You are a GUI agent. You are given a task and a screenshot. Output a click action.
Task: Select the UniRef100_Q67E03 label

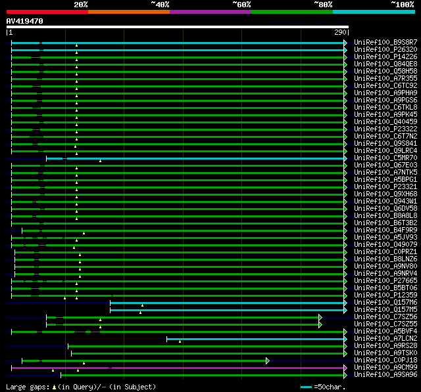click(x=385, y=165)
